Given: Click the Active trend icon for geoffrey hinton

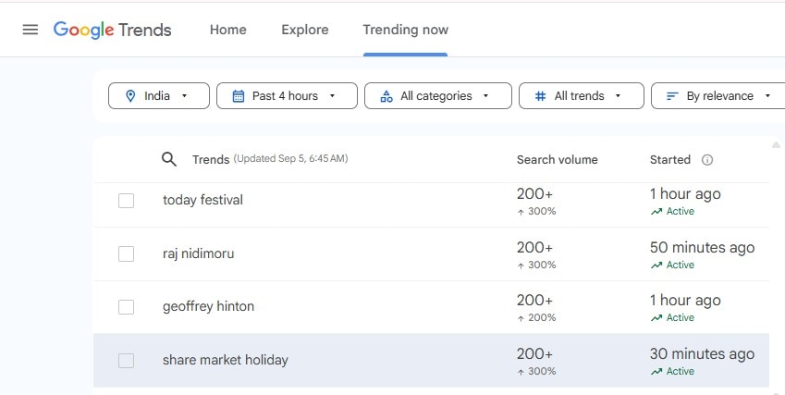Looking at the screenshot, I should tap(656, 318).
